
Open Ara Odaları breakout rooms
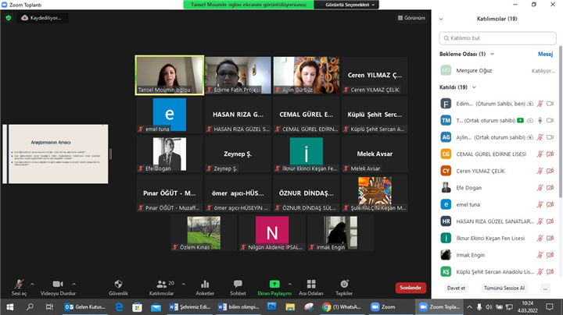(x=311, y=285)
